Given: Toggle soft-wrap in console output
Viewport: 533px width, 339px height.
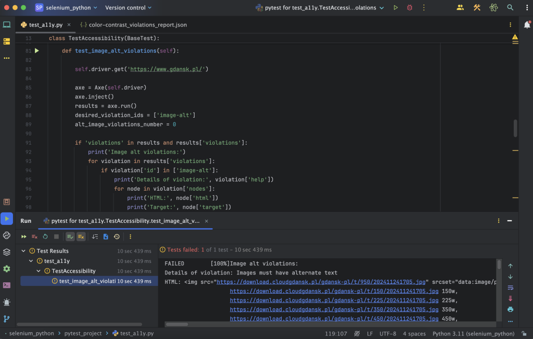Looking at the screenshot, I should [x=510, y=287].
